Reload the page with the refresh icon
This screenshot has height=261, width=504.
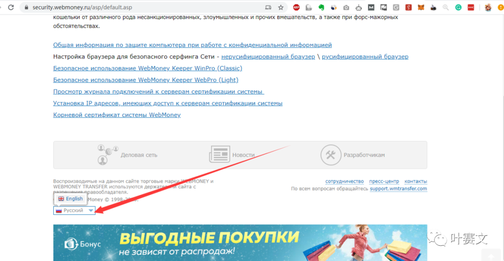click(11, 7)
